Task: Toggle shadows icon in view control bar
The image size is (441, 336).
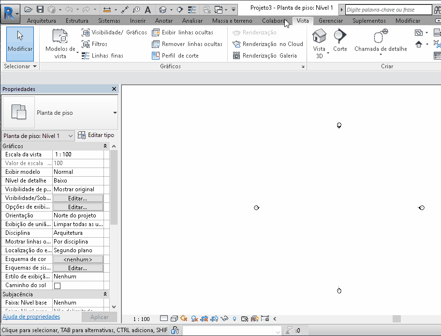Action: pyautogui.click(x=194, y=319)
